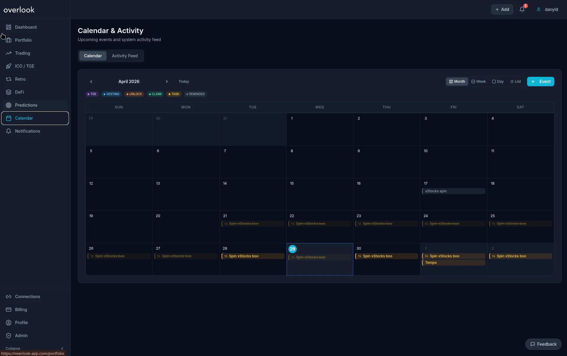This screenshot has width=567, height=356.
Task: Switch to Week view
Action: click(479, 82)
